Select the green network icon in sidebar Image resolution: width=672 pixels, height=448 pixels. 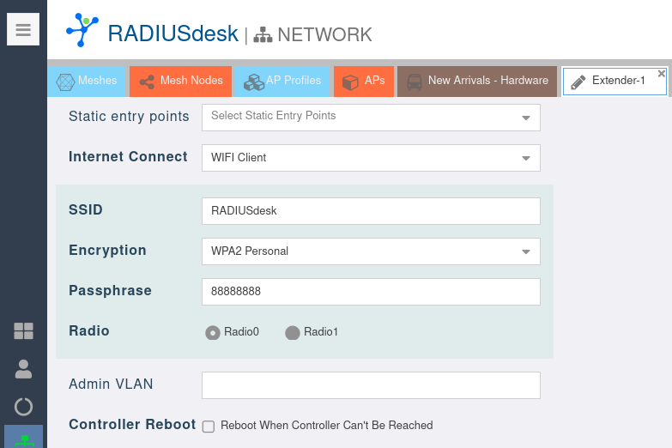pyautogui.click(x=24, y=438)
